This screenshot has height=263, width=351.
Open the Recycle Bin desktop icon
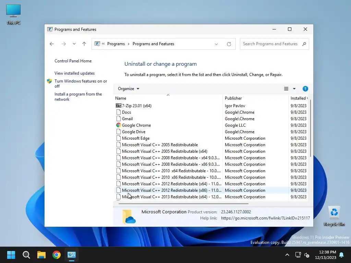pos(334,216)
